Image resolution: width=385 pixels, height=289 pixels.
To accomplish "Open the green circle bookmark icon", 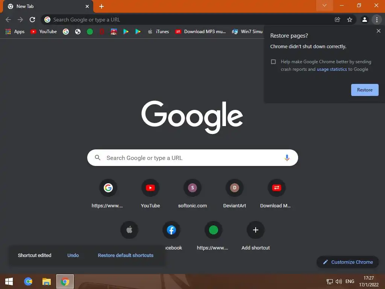I will coord(90,32).
